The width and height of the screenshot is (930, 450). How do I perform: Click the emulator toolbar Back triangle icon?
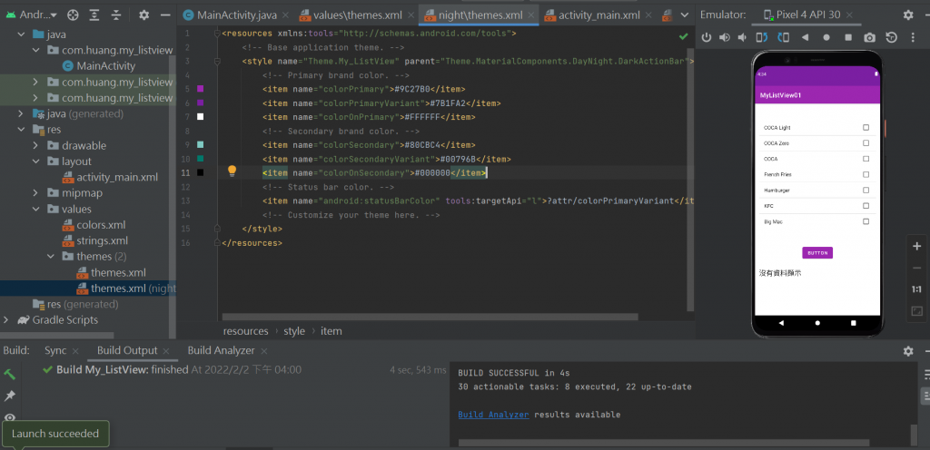coord(805,37)
